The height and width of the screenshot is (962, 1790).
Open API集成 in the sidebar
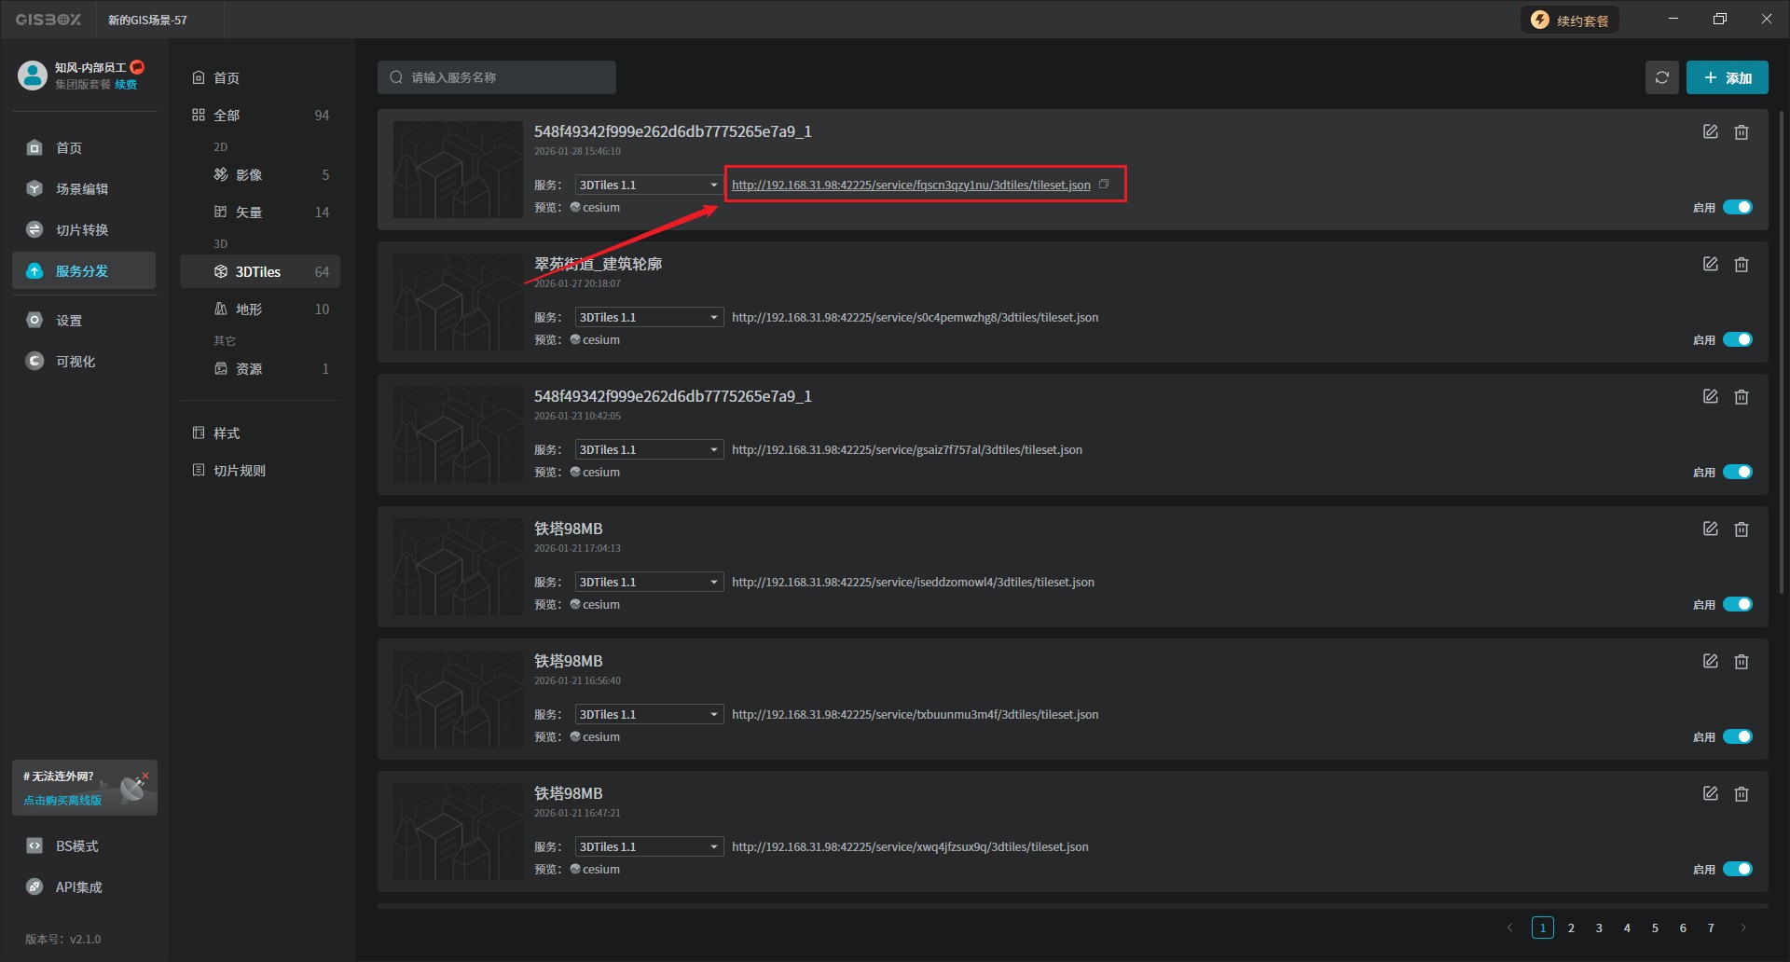[x=78, y=887]
